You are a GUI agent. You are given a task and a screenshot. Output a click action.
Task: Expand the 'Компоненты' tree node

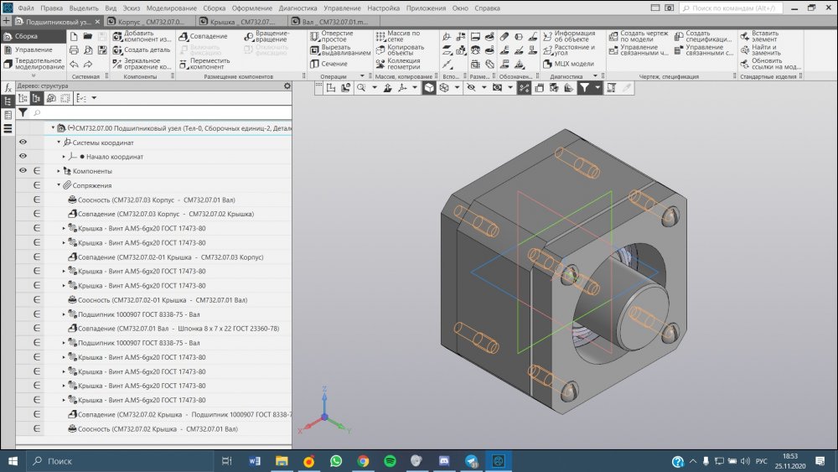coord(59,171)
